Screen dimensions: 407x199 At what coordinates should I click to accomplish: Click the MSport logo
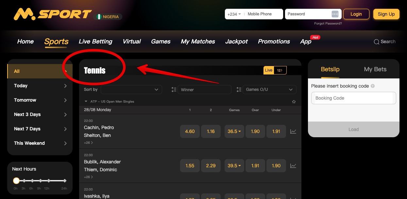click(x=53, y=14)
